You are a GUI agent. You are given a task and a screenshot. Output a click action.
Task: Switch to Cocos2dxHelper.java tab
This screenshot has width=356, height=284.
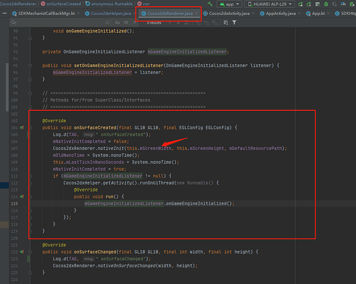108,14
